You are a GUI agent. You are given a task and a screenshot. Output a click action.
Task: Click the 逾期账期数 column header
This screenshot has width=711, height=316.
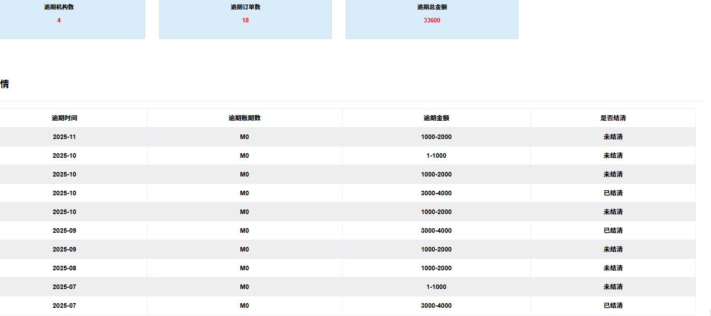244,118
